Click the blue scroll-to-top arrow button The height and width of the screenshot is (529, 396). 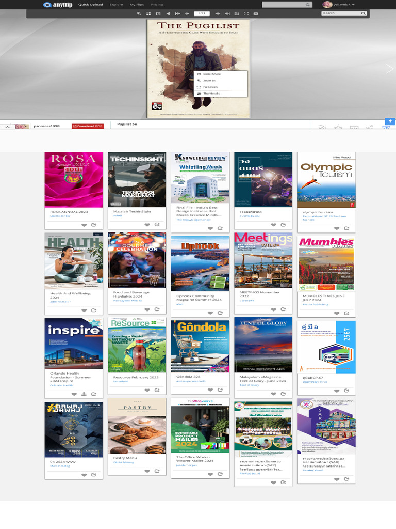390,121
